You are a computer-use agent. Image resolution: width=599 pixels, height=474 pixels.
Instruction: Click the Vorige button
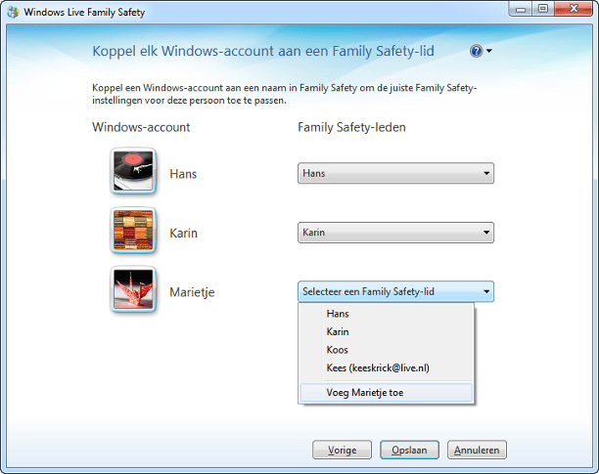(342, 450)
